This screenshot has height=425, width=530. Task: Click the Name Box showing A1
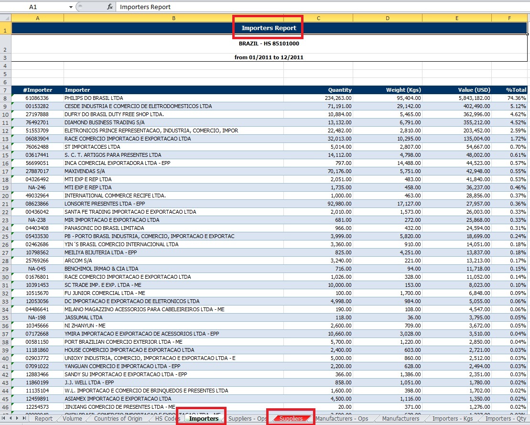coord(33,7)
